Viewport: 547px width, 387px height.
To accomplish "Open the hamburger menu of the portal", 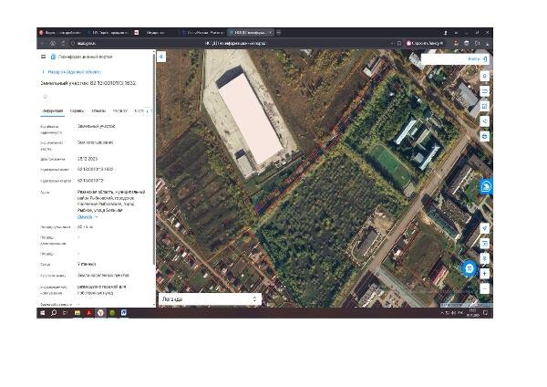I will tap(43, 57).
